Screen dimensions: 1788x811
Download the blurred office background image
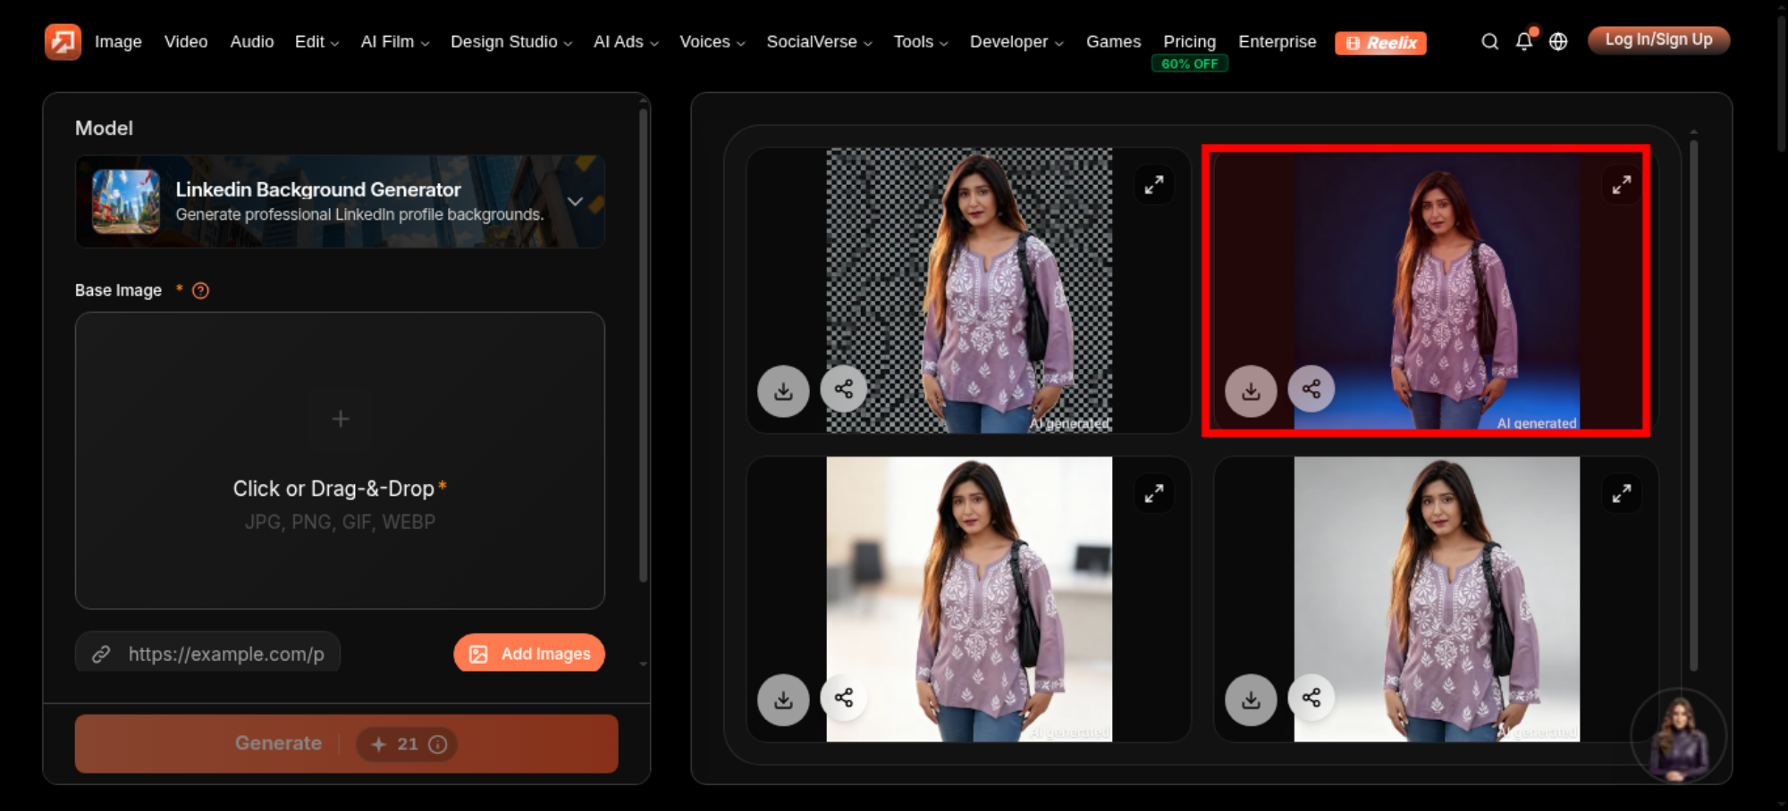tap(783, 699)
